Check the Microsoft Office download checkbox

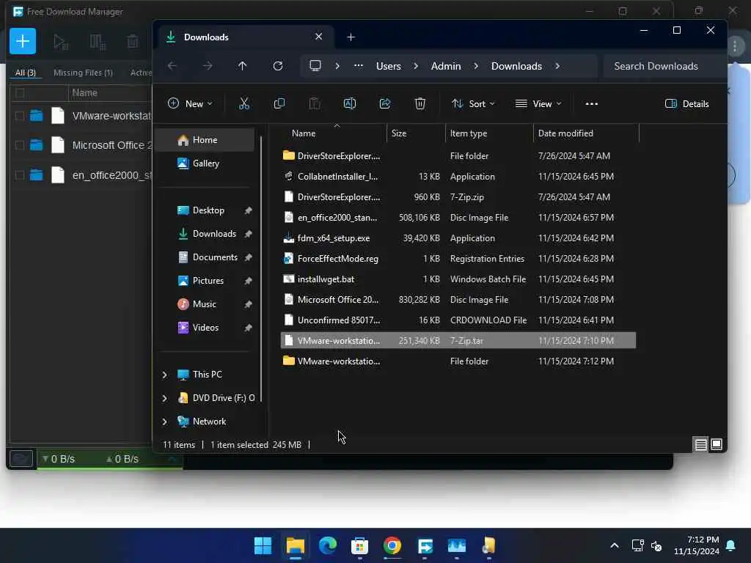click(x=20, y=145)
